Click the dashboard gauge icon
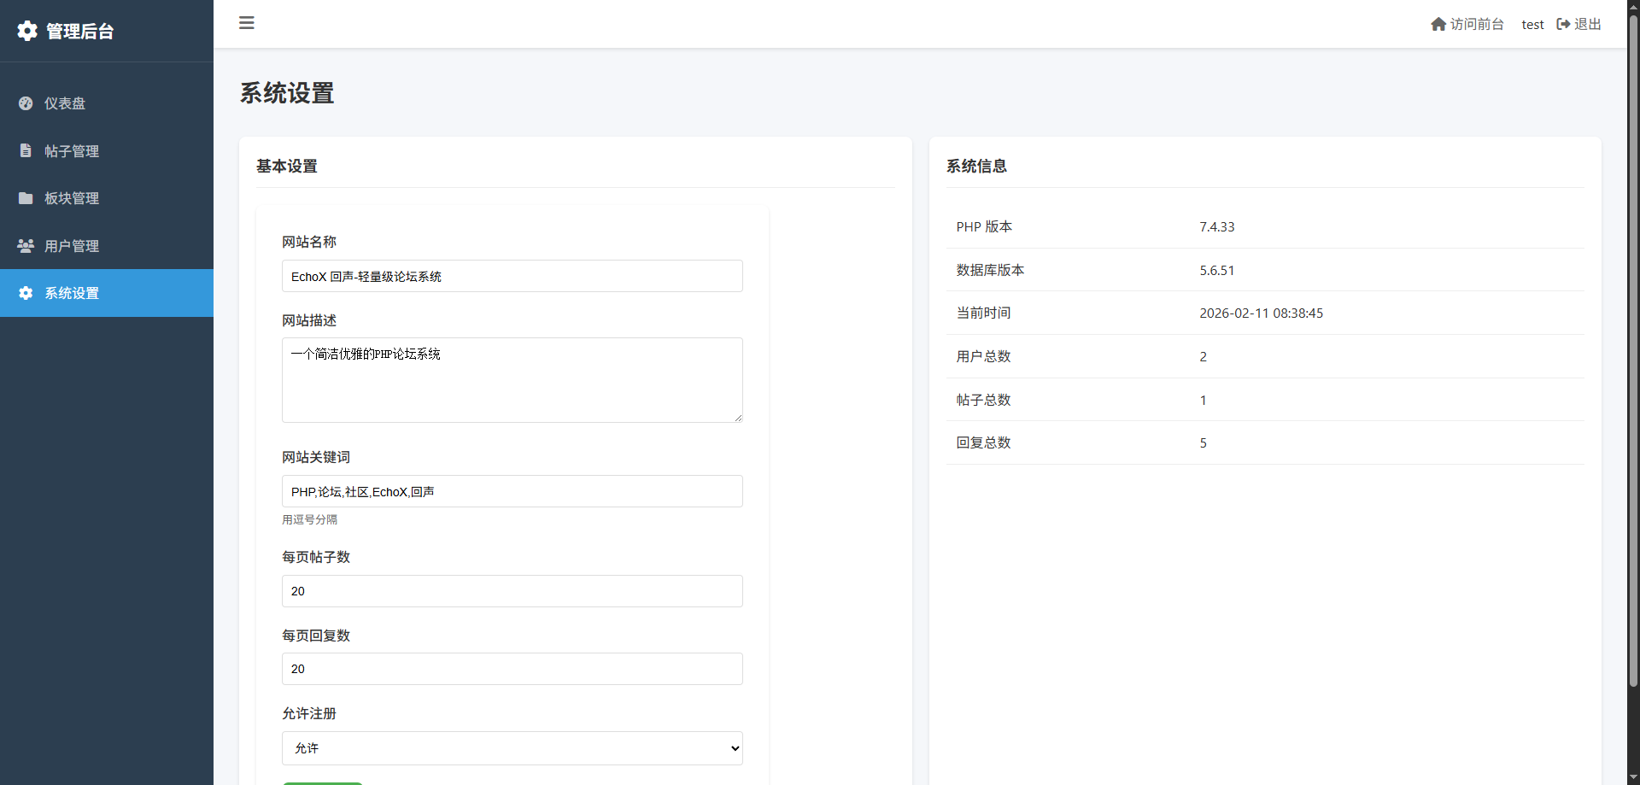This screenshot has width=1640, height=785. [x=26, y=103]
